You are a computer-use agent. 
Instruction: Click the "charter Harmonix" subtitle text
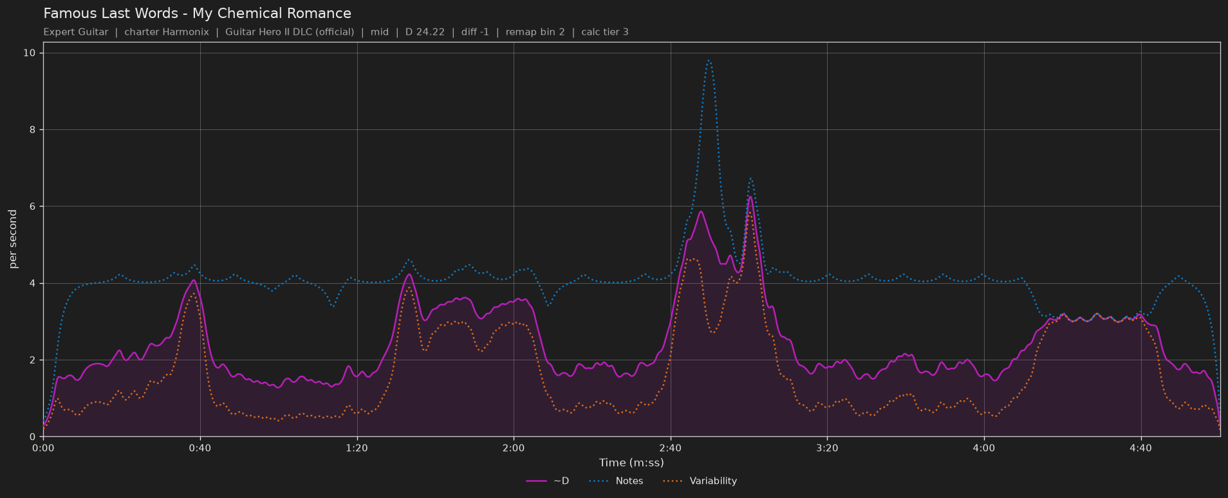pyautogui.click(x=167, y=32)
